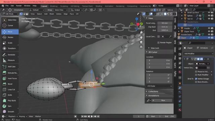Hide the Spikes object in outliner
This screenshot has width=215, height=121.
[x=209, y=15]
